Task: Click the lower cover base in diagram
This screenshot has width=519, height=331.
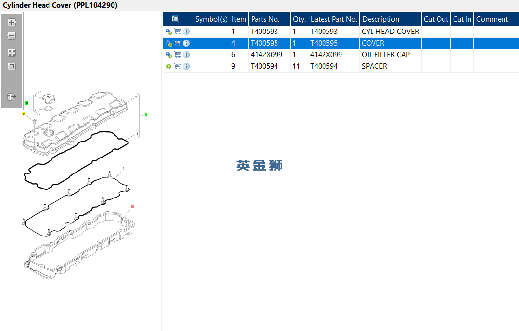Action: 80,246
